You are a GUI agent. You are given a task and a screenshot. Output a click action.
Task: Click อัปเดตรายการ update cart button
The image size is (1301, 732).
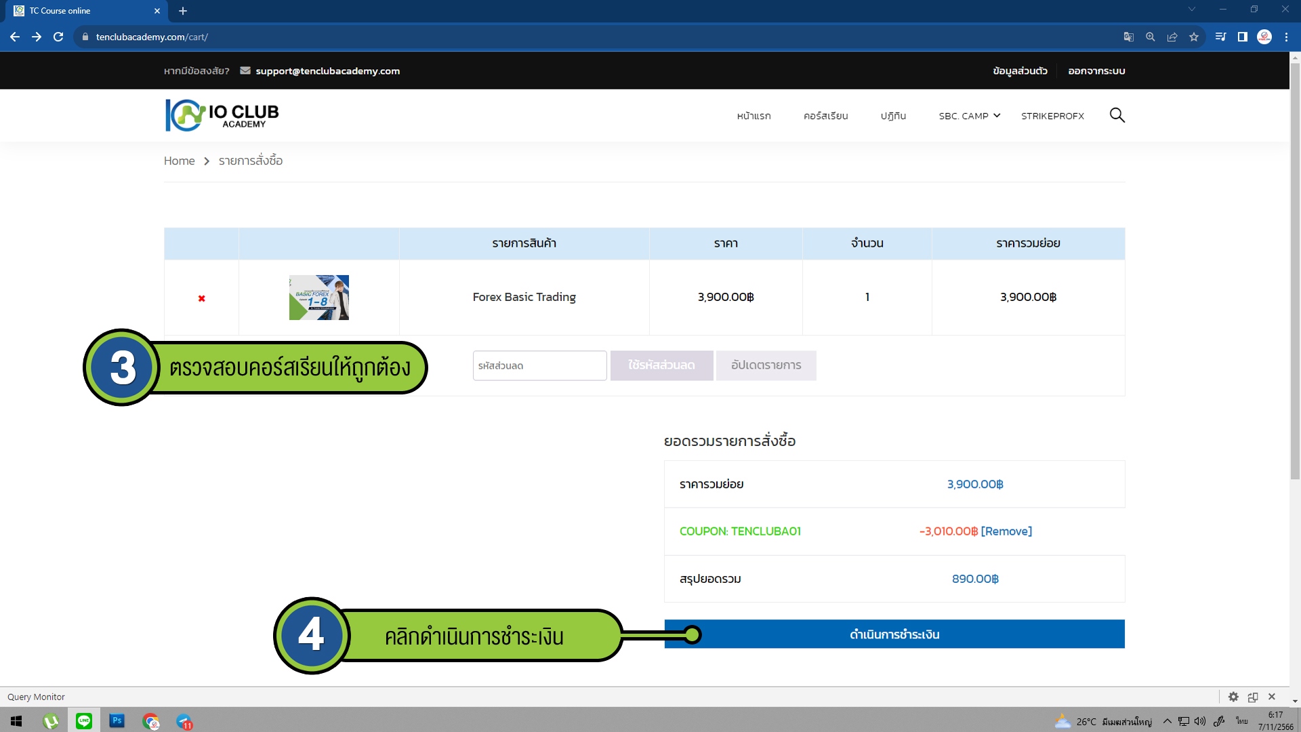pyautogui.click(x=766, y=365)
